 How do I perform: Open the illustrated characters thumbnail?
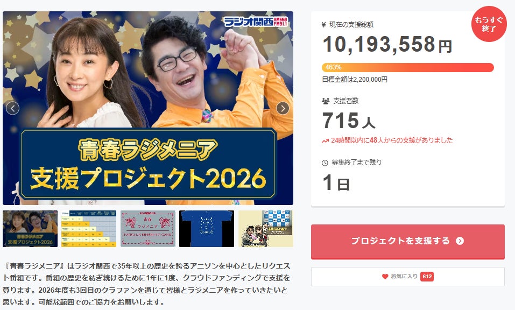coord(266,229)
